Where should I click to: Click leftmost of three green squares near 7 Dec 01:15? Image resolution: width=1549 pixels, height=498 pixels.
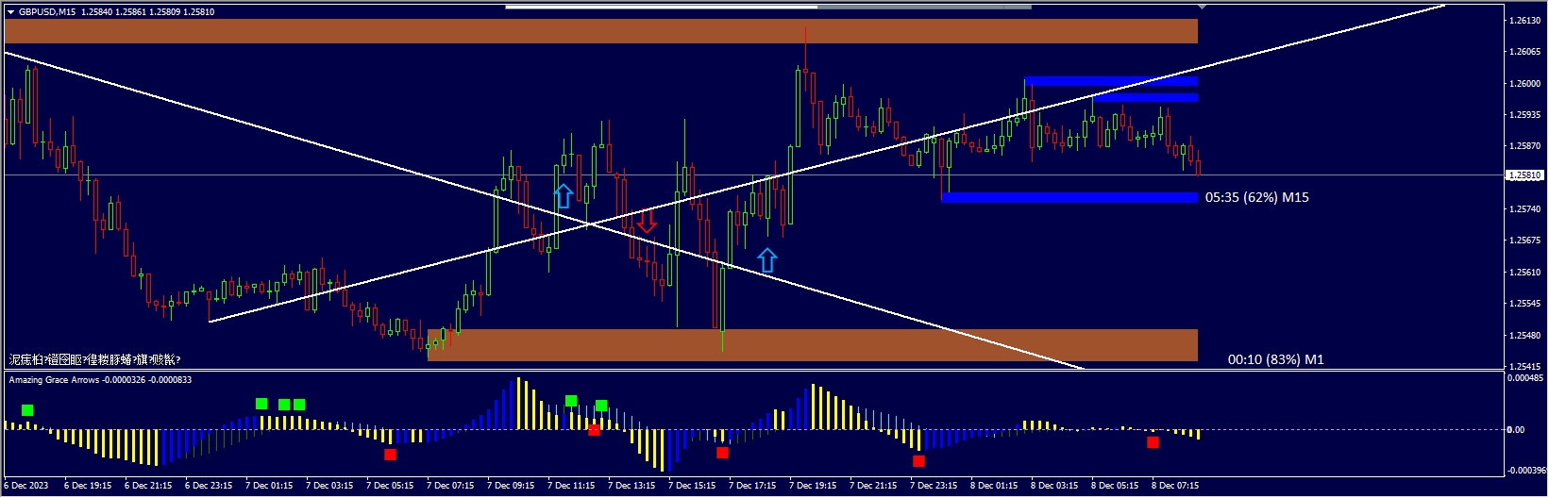click(x=261, y=404)
